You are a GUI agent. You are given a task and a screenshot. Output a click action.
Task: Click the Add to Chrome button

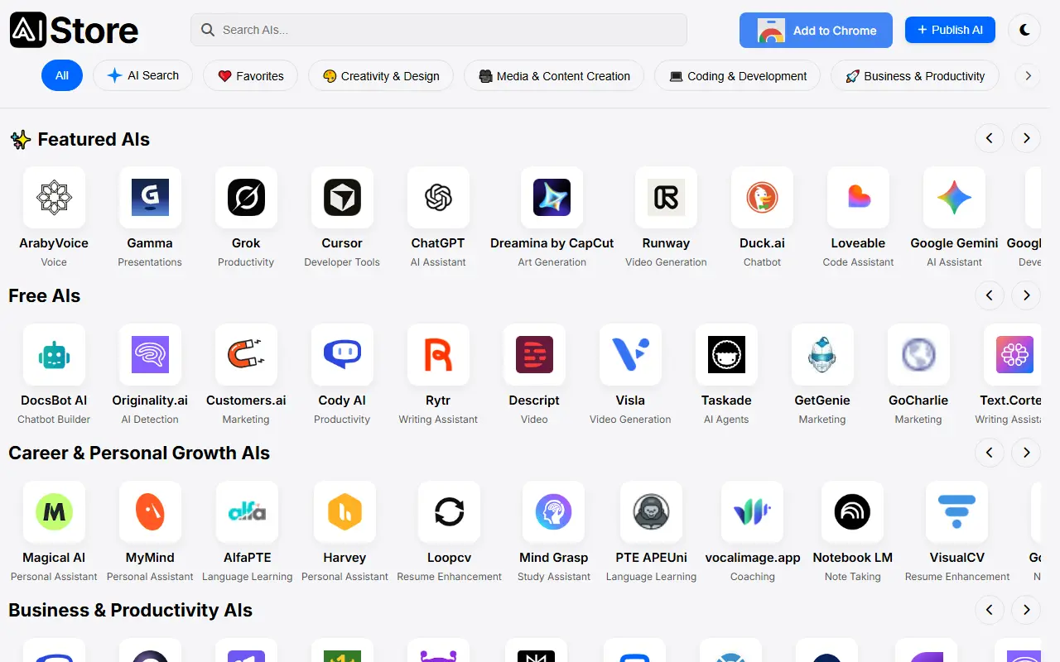coord(816,30)
